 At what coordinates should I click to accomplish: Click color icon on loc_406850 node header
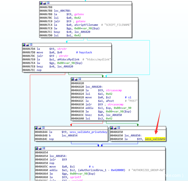(112, 128)
